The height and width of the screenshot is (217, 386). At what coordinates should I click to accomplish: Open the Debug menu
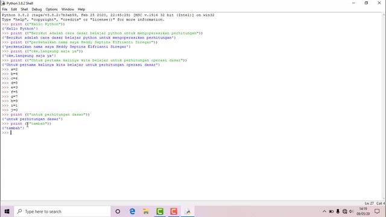(37, 10)
